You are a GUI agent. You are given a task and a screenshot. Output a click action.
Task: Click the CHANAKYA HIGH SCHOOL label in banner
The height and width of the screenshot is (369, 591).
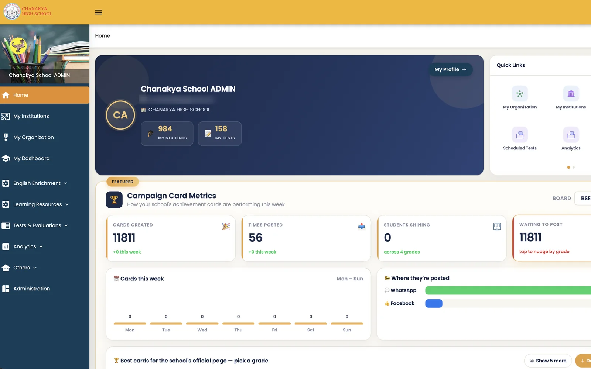click(179, 110)
